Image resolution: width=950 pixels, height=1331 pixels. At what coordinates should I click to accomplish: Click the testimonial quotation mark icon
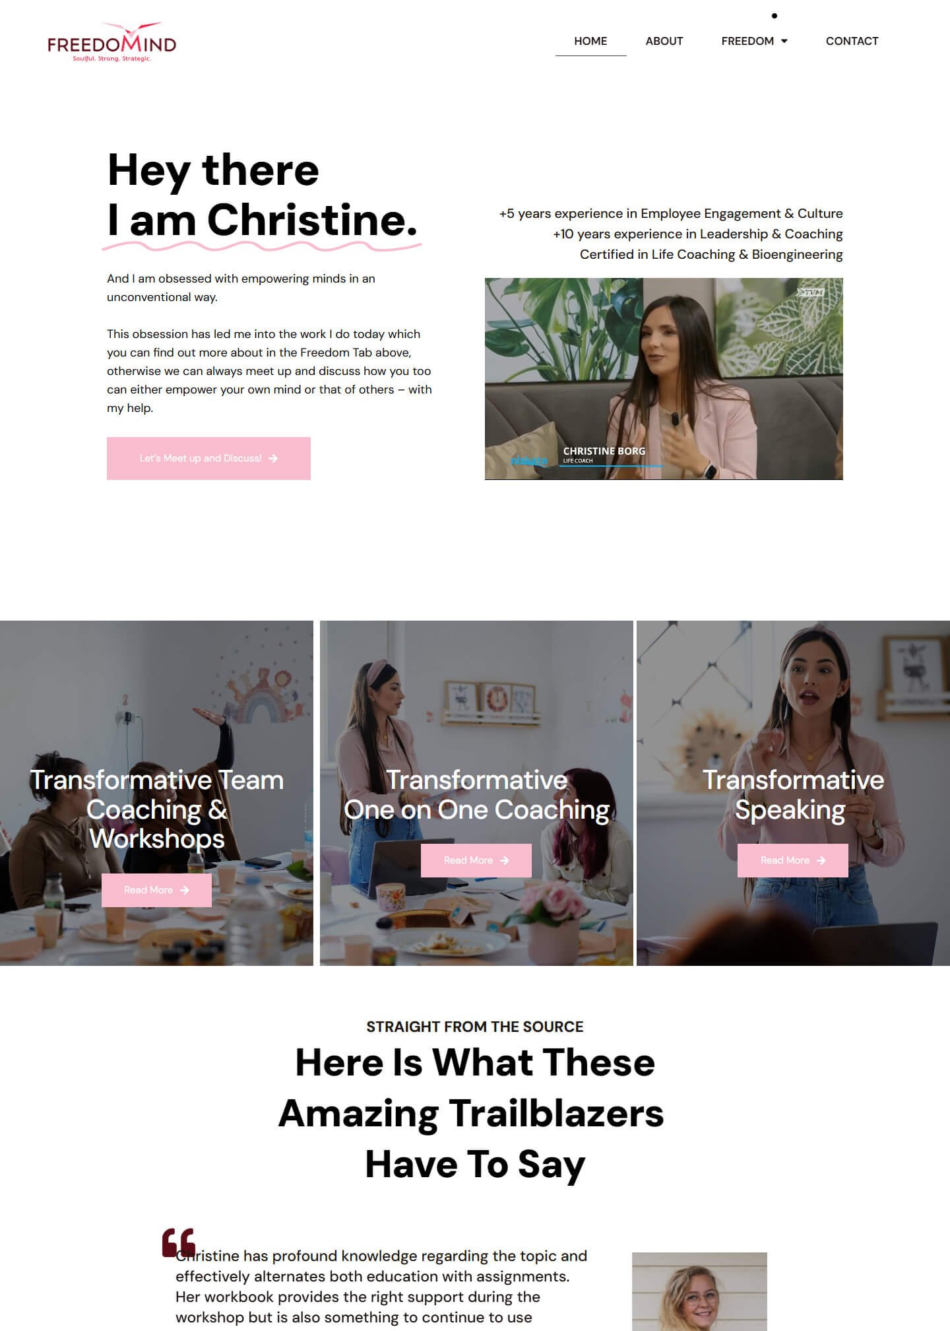179,1243
